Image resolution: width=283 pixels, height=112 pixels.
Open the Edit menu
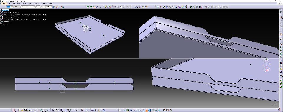pyautogui.click(x=14, y=4)
